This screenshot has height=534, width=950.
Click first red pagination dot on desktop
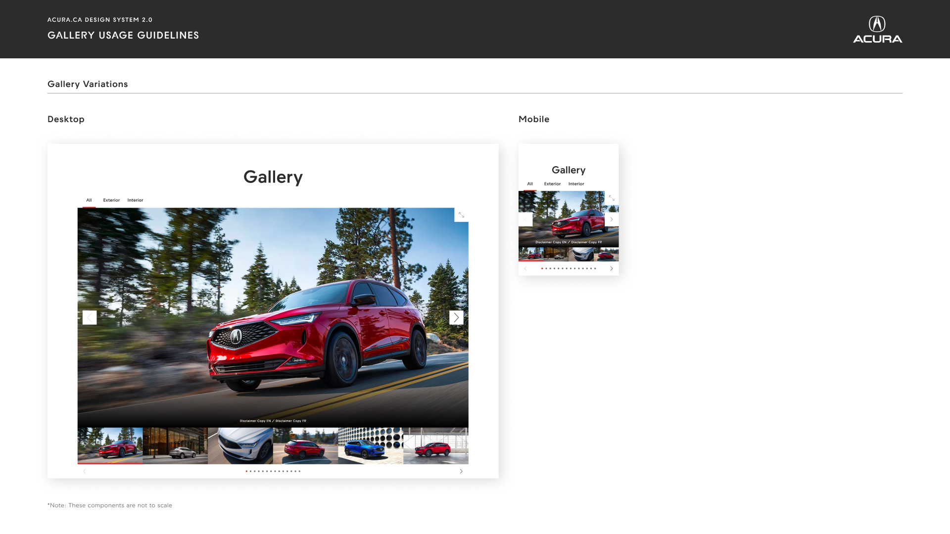pos(246,471)
